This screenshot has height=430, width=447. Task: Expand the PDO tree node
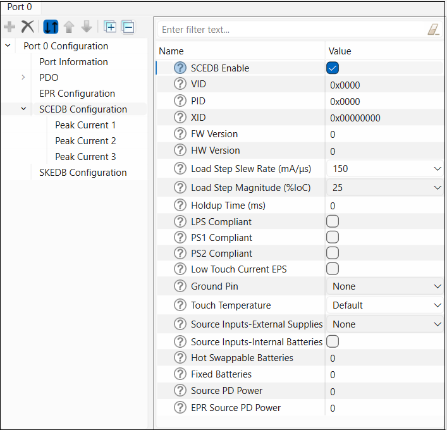click(23, 78)
